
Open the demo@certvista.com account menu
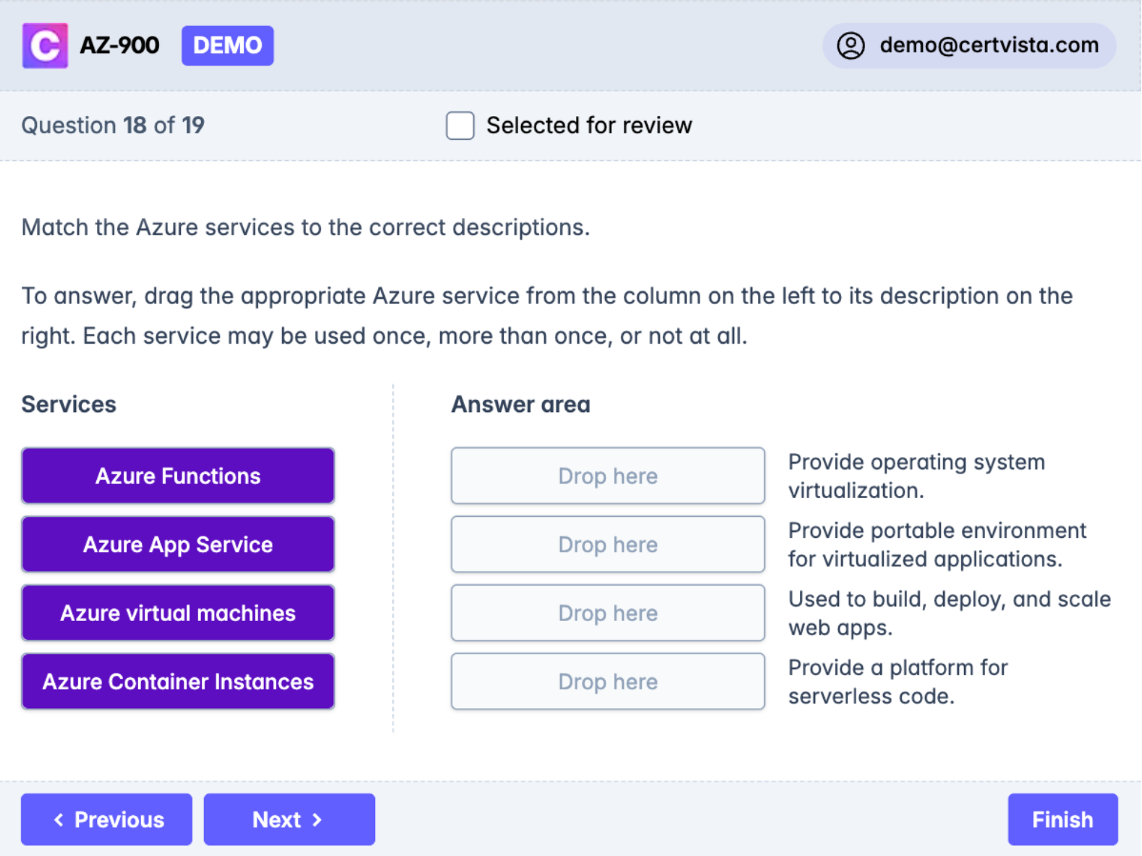point(969,45)
